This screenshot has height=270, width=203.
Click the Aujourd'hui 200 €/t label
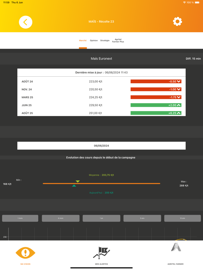click(101, 193)
